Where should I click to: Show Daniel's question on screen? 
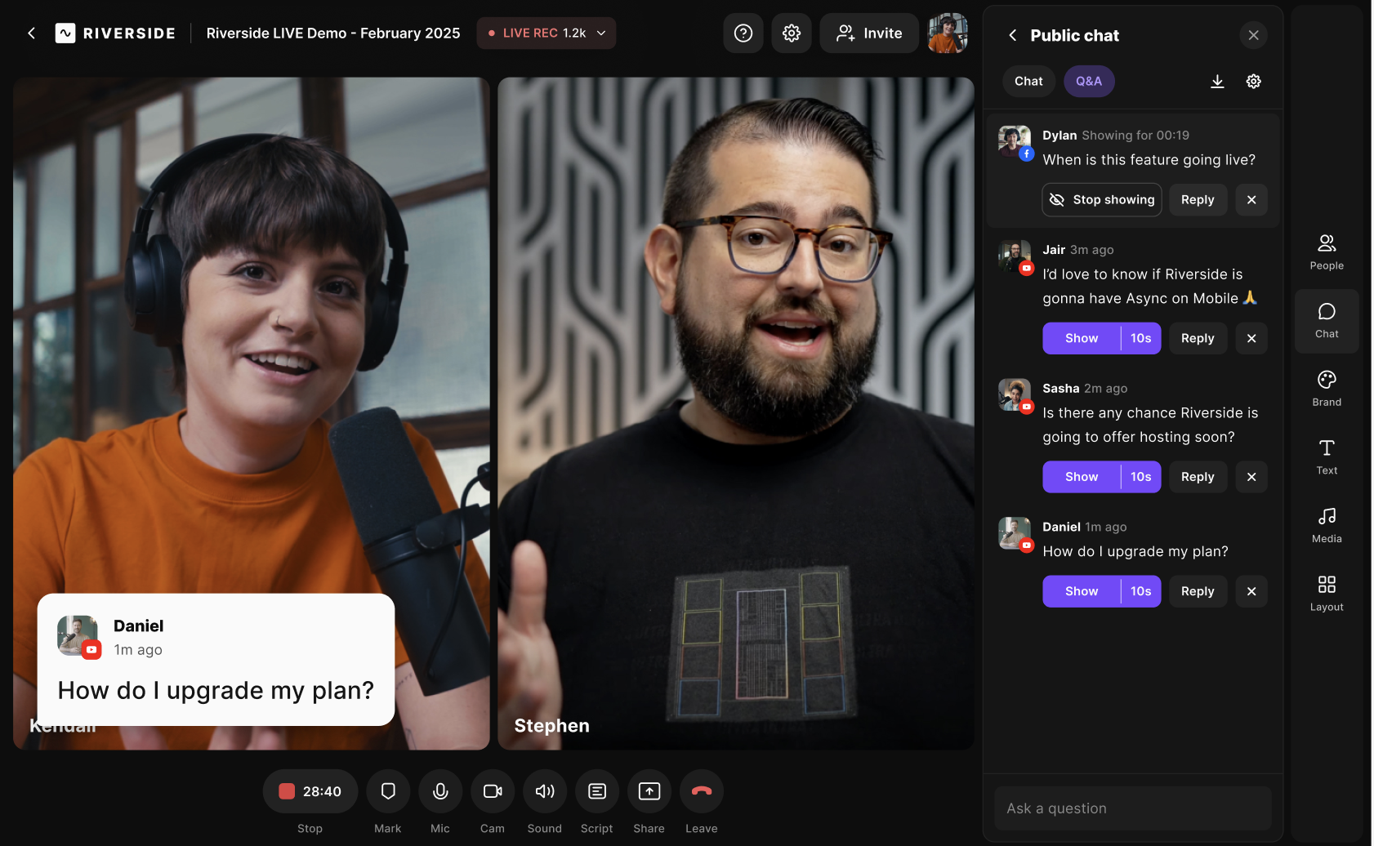1081,591
